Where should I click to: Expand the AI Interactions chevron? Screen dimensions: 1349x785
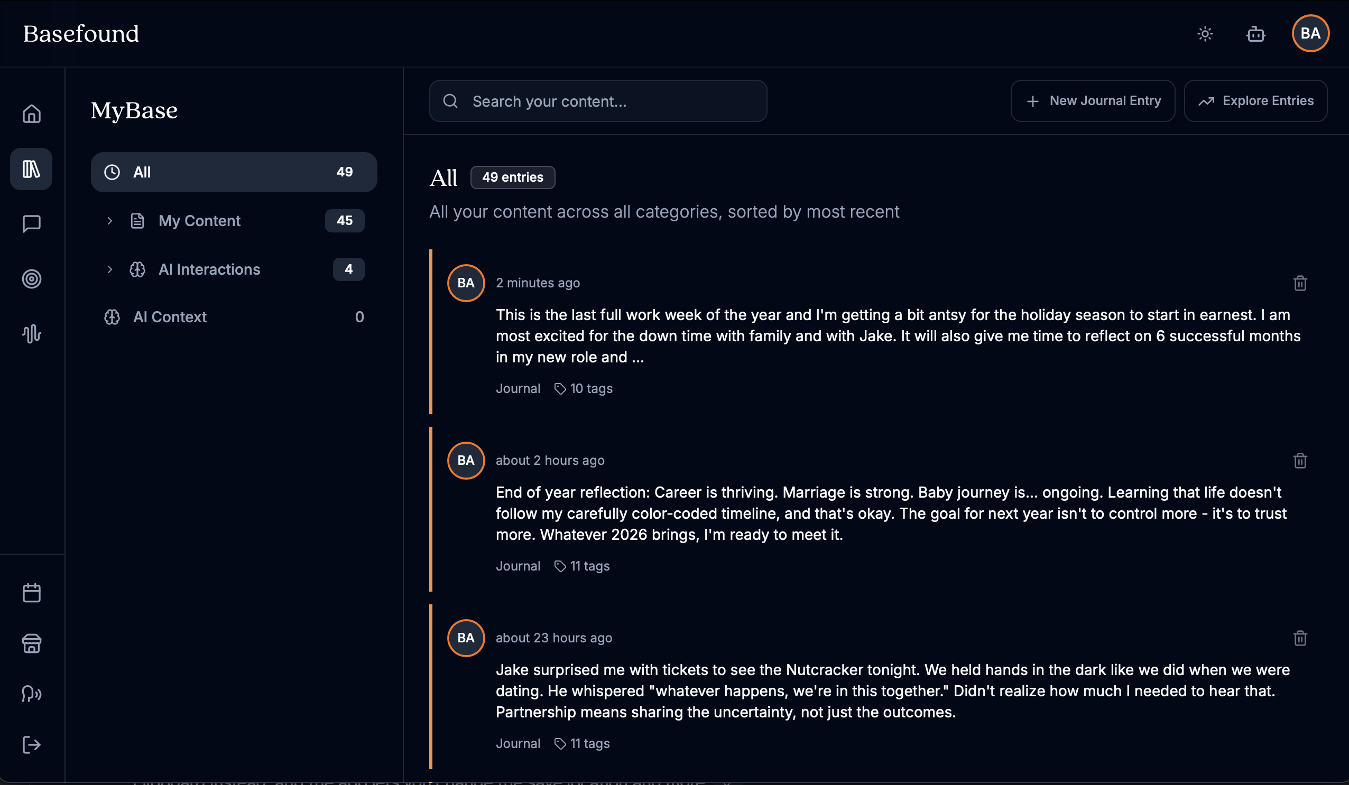tap(110, 269)
